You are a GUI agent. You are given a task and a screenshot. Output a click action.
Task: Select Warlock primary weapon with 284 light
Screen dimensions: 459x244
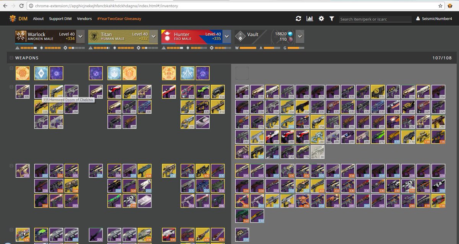click(71, 107)
